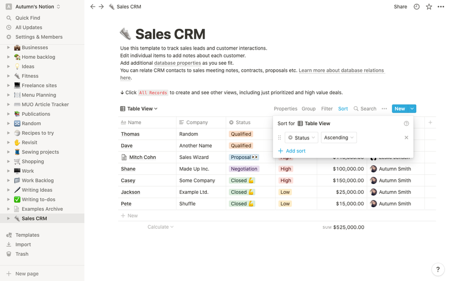
Task: Toggle the Sort menu
Action: pos(343,108)
